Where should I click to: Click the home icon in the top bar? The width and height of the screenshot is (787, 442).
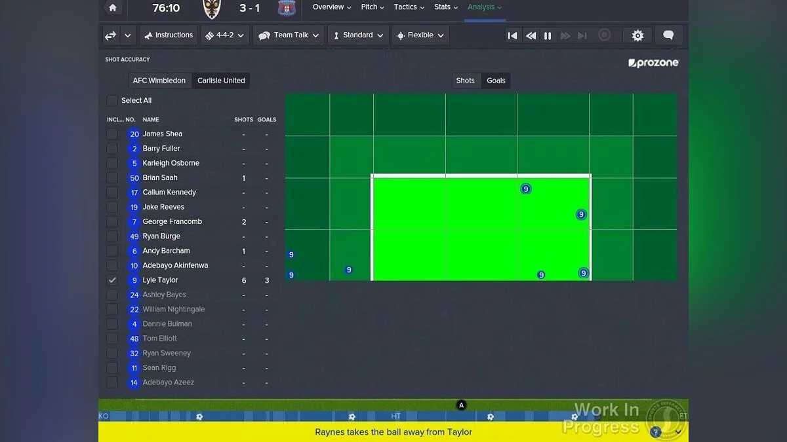(x=112, y=8)
